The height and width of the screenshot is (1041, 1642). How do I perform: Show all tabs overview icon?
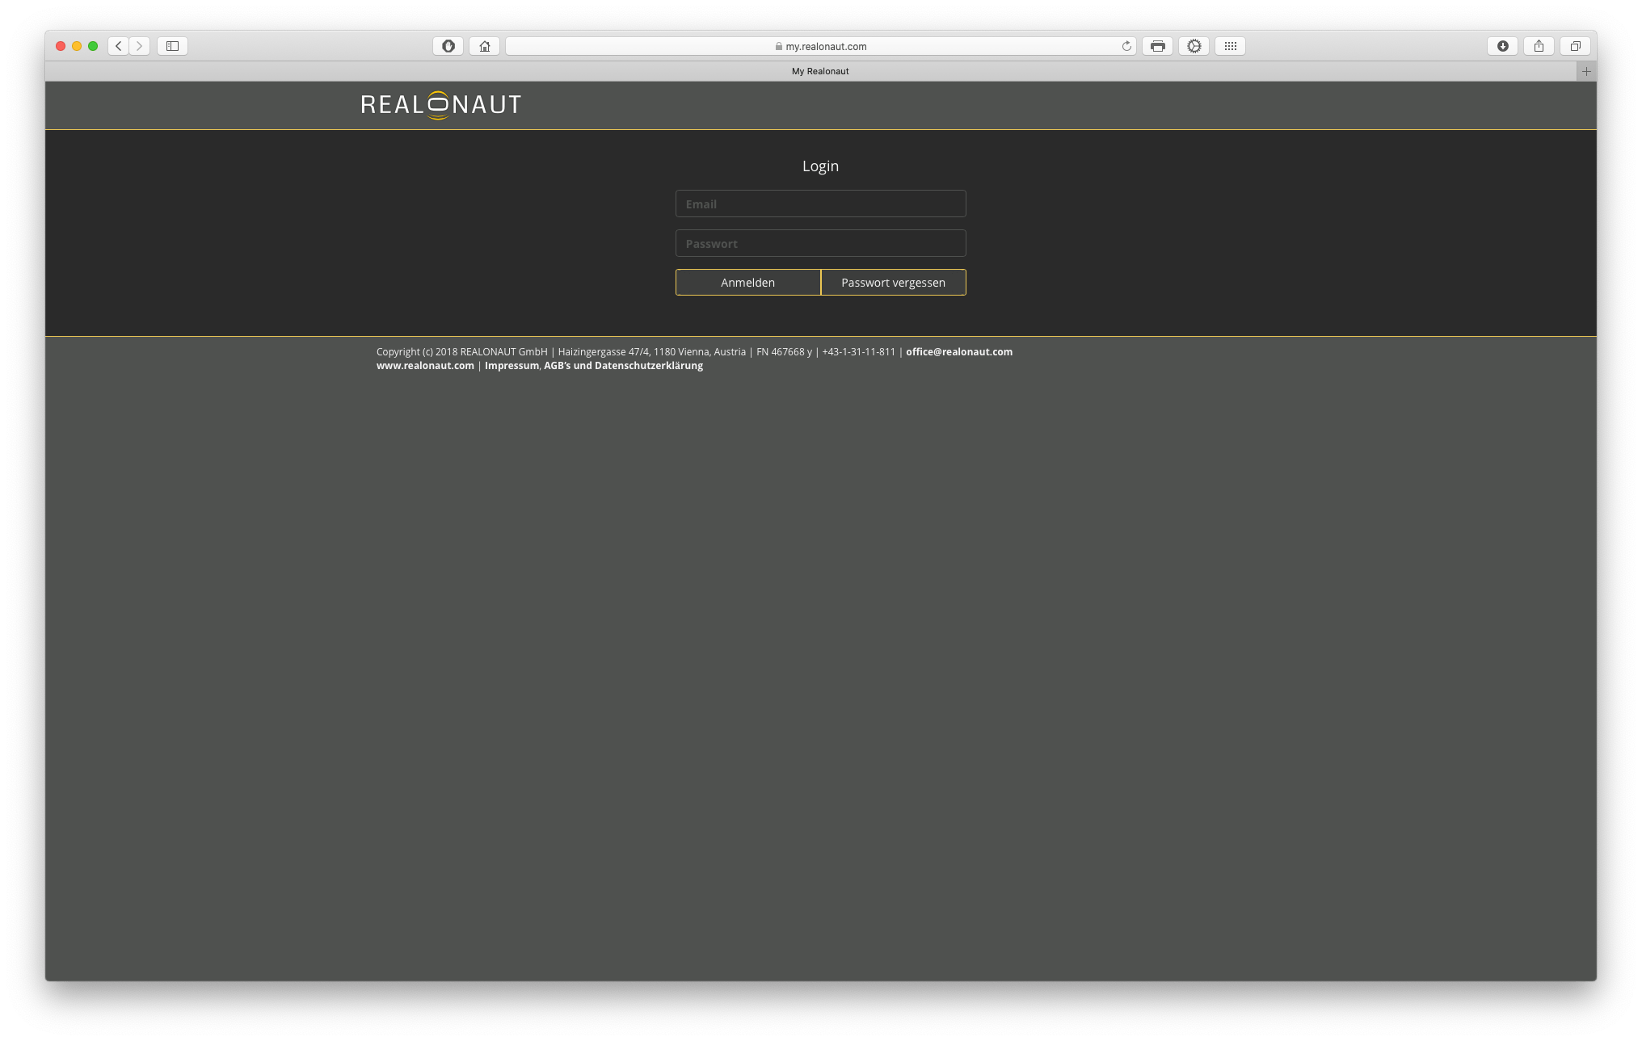point(1575,46)
